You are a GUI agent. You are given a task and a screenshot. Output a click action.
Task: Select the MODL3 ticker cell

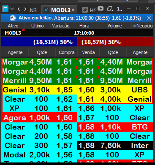click(x=13, y=33)
